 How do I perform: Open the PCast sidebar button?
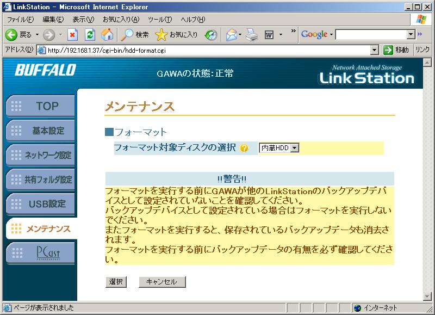coord(40,253)
